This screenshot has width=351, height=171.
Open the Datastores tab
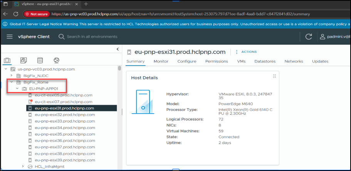[265, 61]
